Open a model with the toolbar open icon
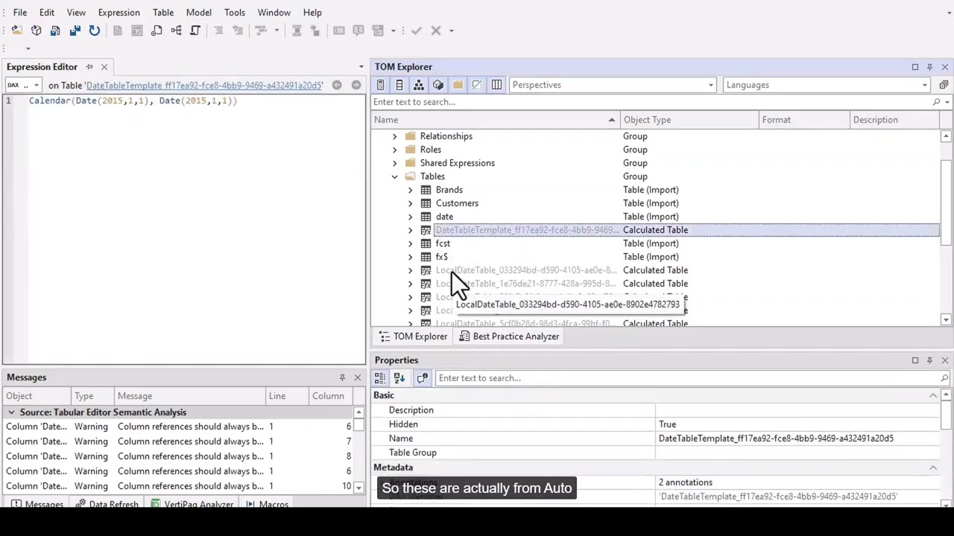 tap(16, 31)
